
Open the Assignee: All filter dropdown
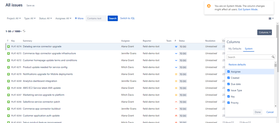[63, 18]
